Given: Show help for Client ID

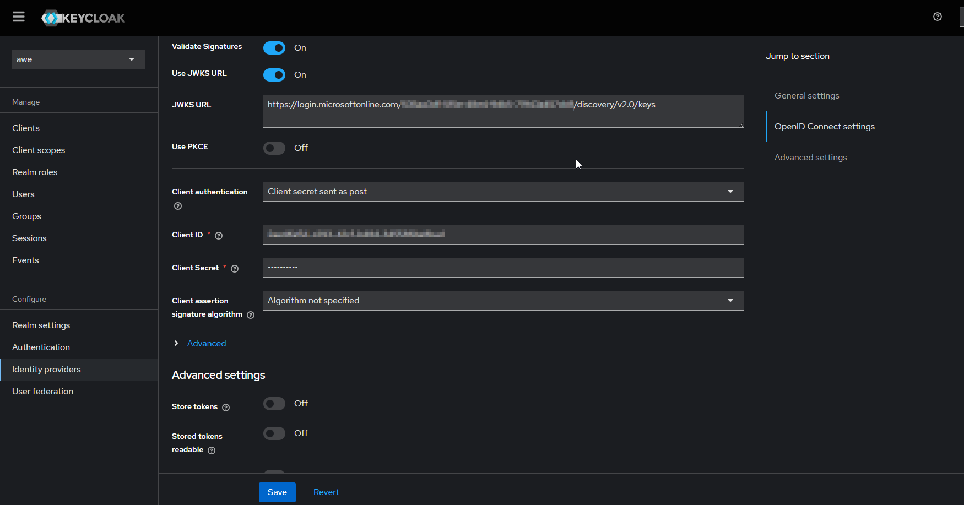Looking at the screenshot, I should click(x=219, y=236).
